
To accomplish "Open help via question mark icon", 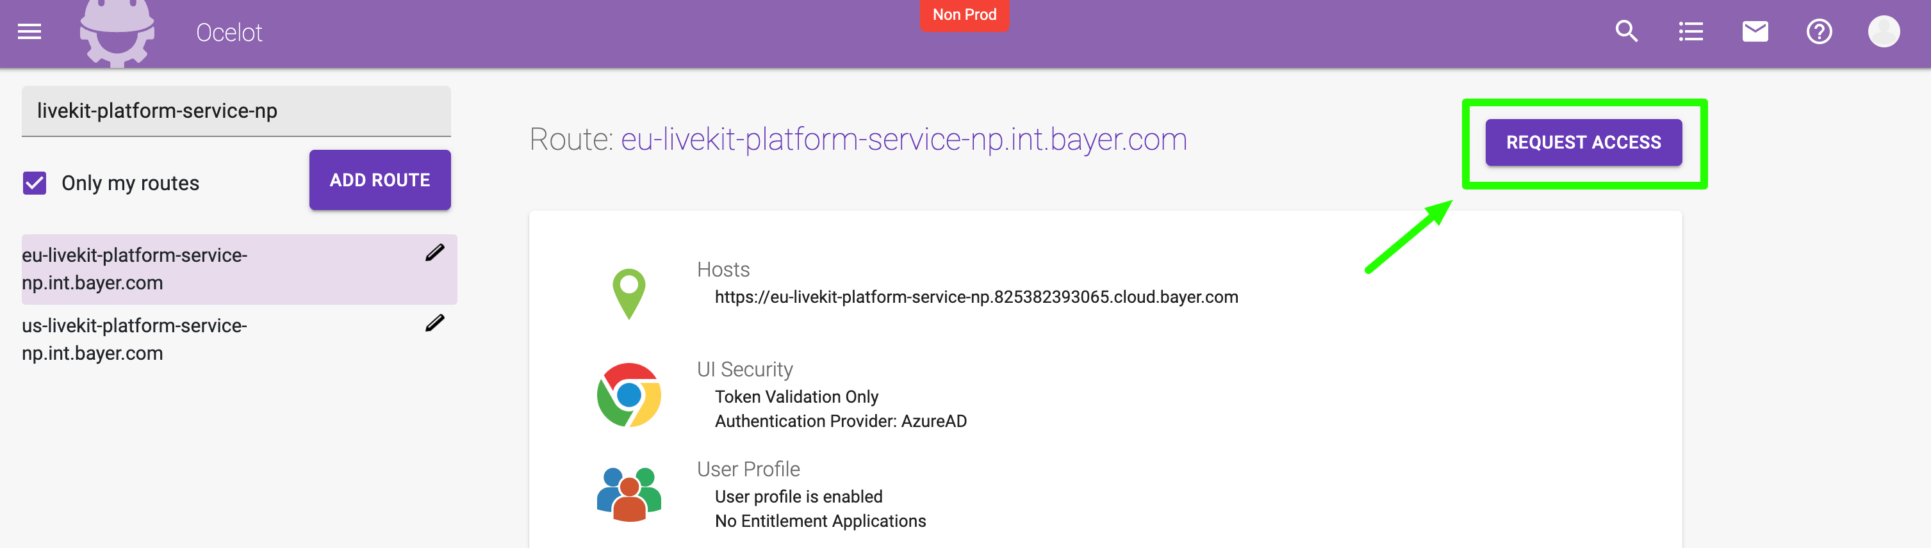I will [1820, 31].
